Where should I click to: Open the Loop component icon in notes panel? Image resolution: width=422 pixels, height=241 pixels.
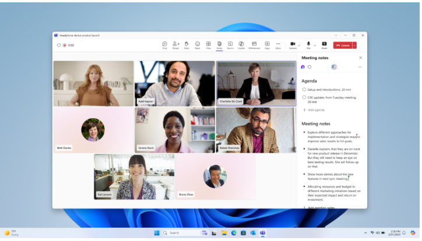pyautogui.click(x=303, y=67)
